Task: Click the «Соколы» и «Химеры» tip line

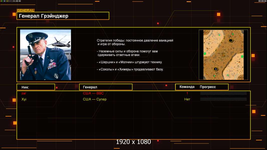Action: coord(130,69)
